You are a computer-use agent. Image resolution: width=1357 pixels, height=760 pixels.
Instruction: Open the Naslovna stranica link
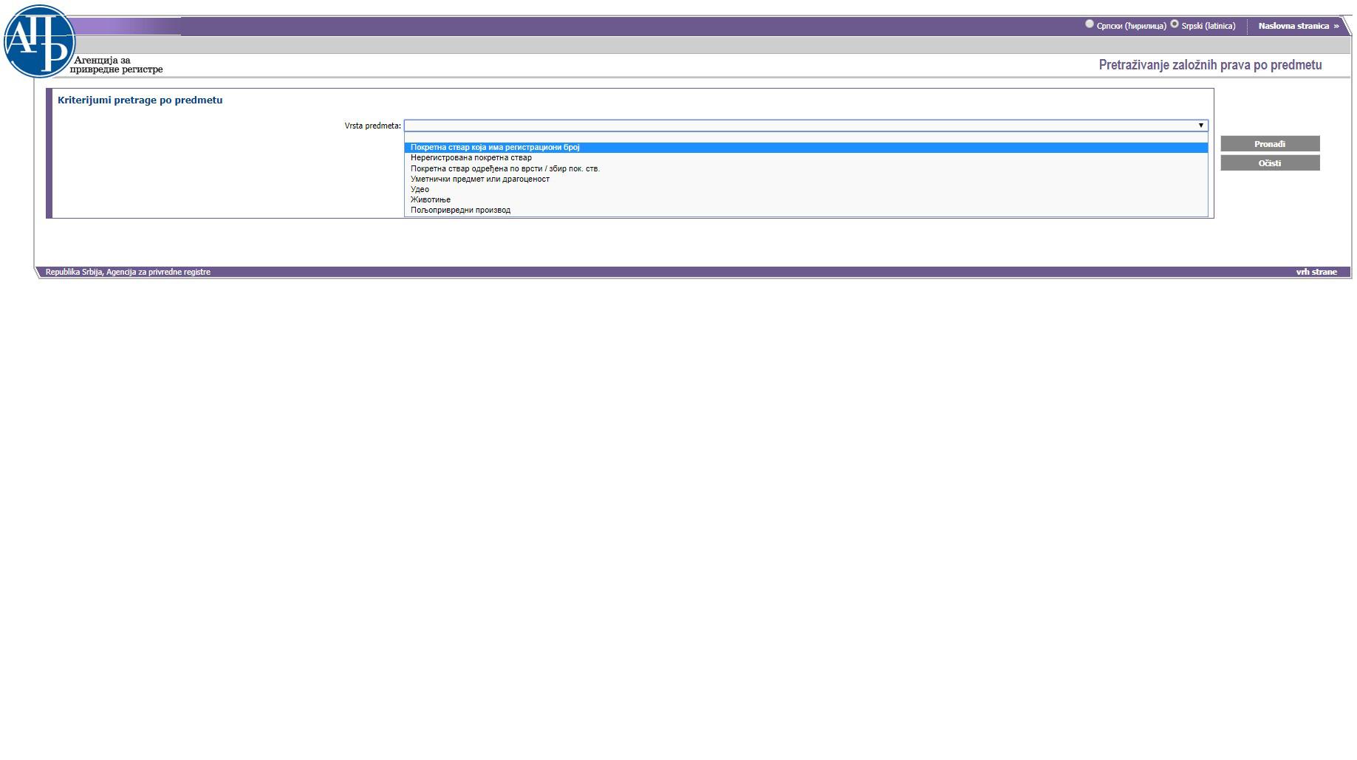tap(1298, 26)
